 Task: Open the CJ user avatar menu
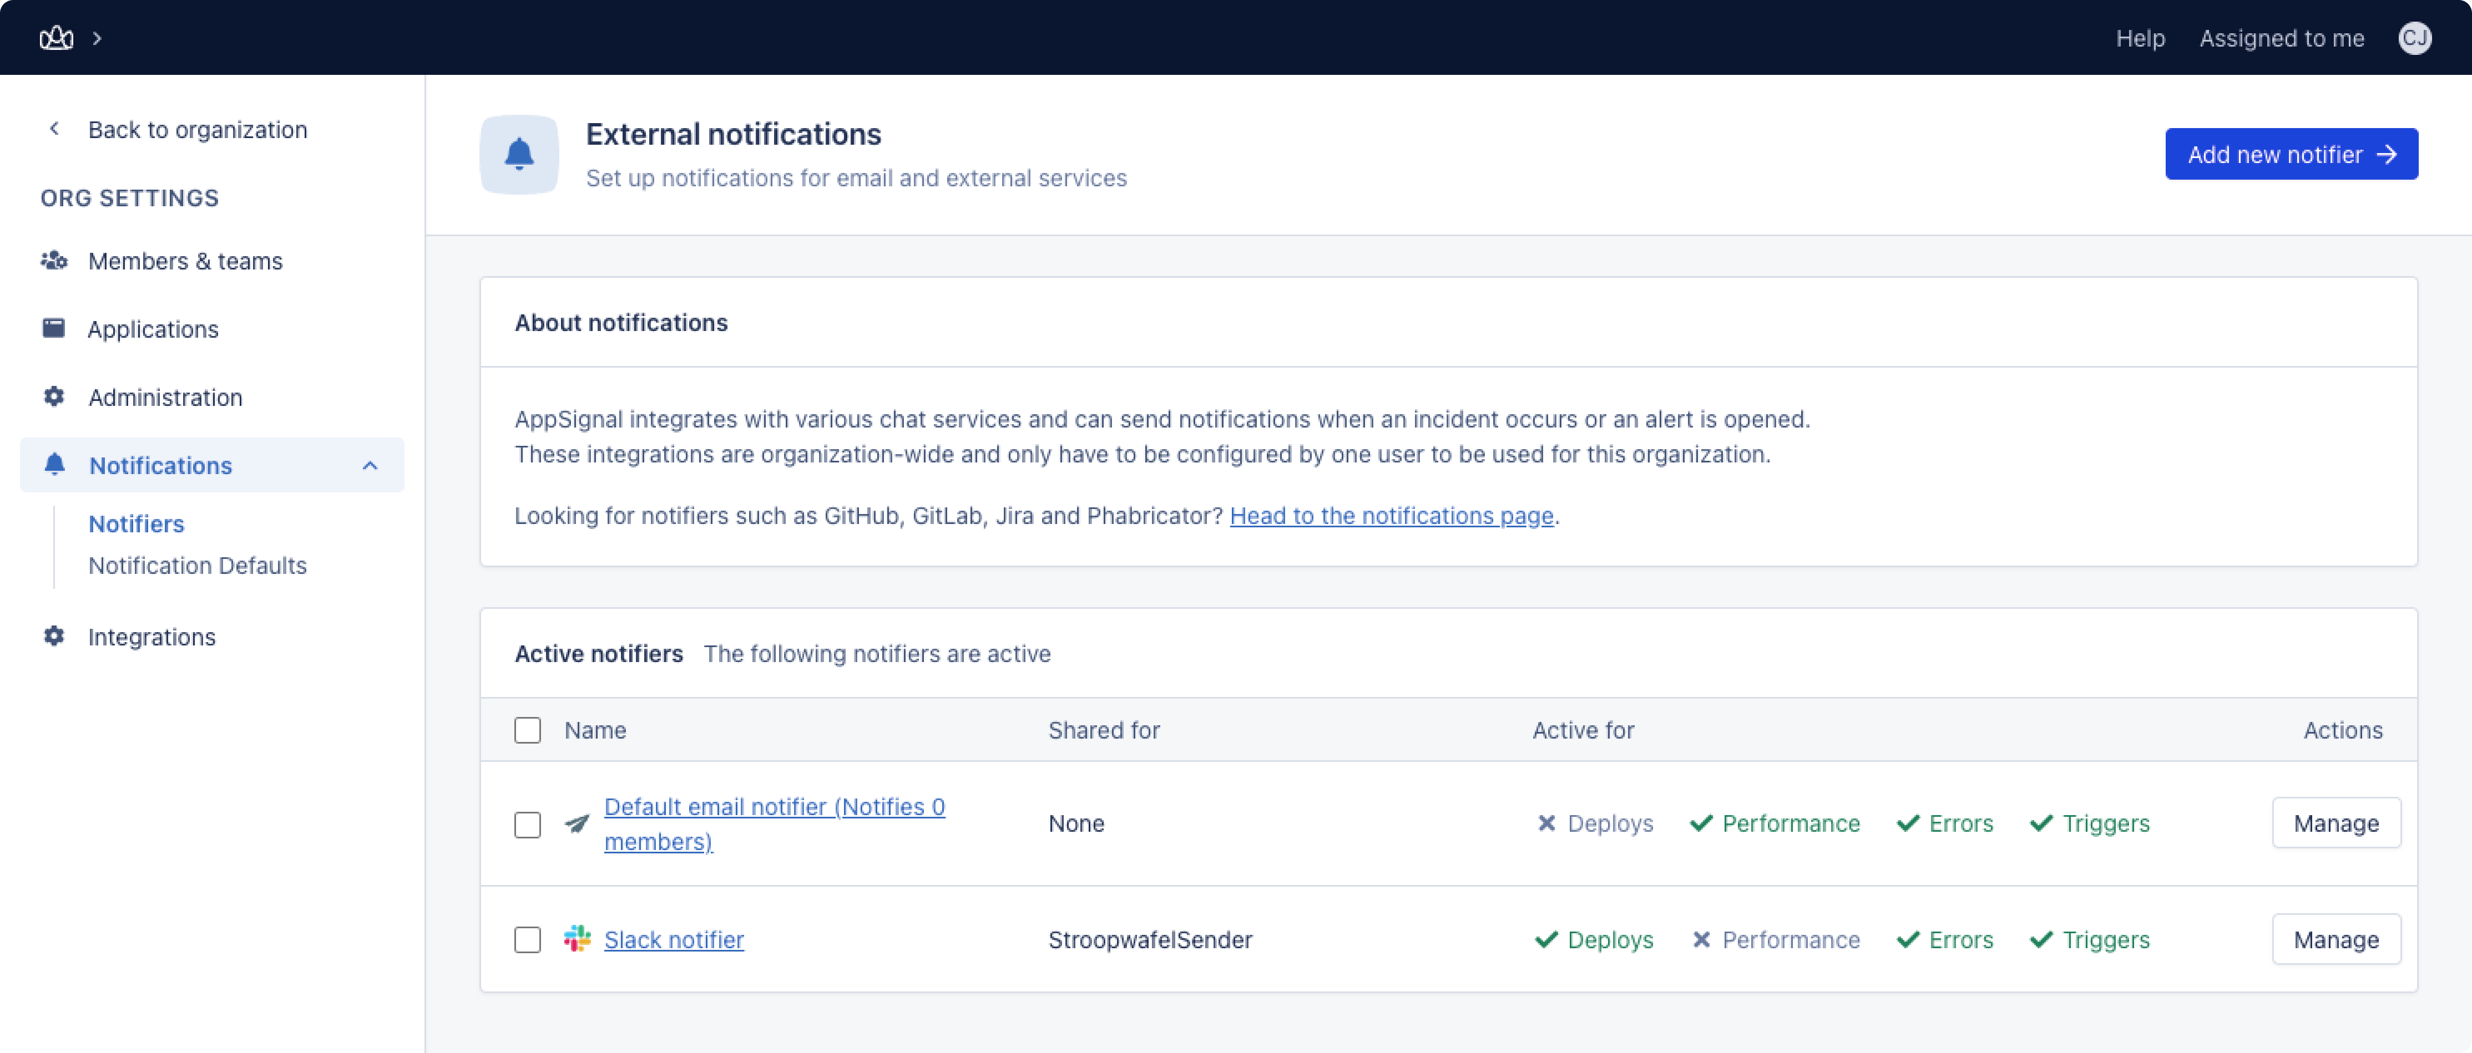coord(2414,38)
